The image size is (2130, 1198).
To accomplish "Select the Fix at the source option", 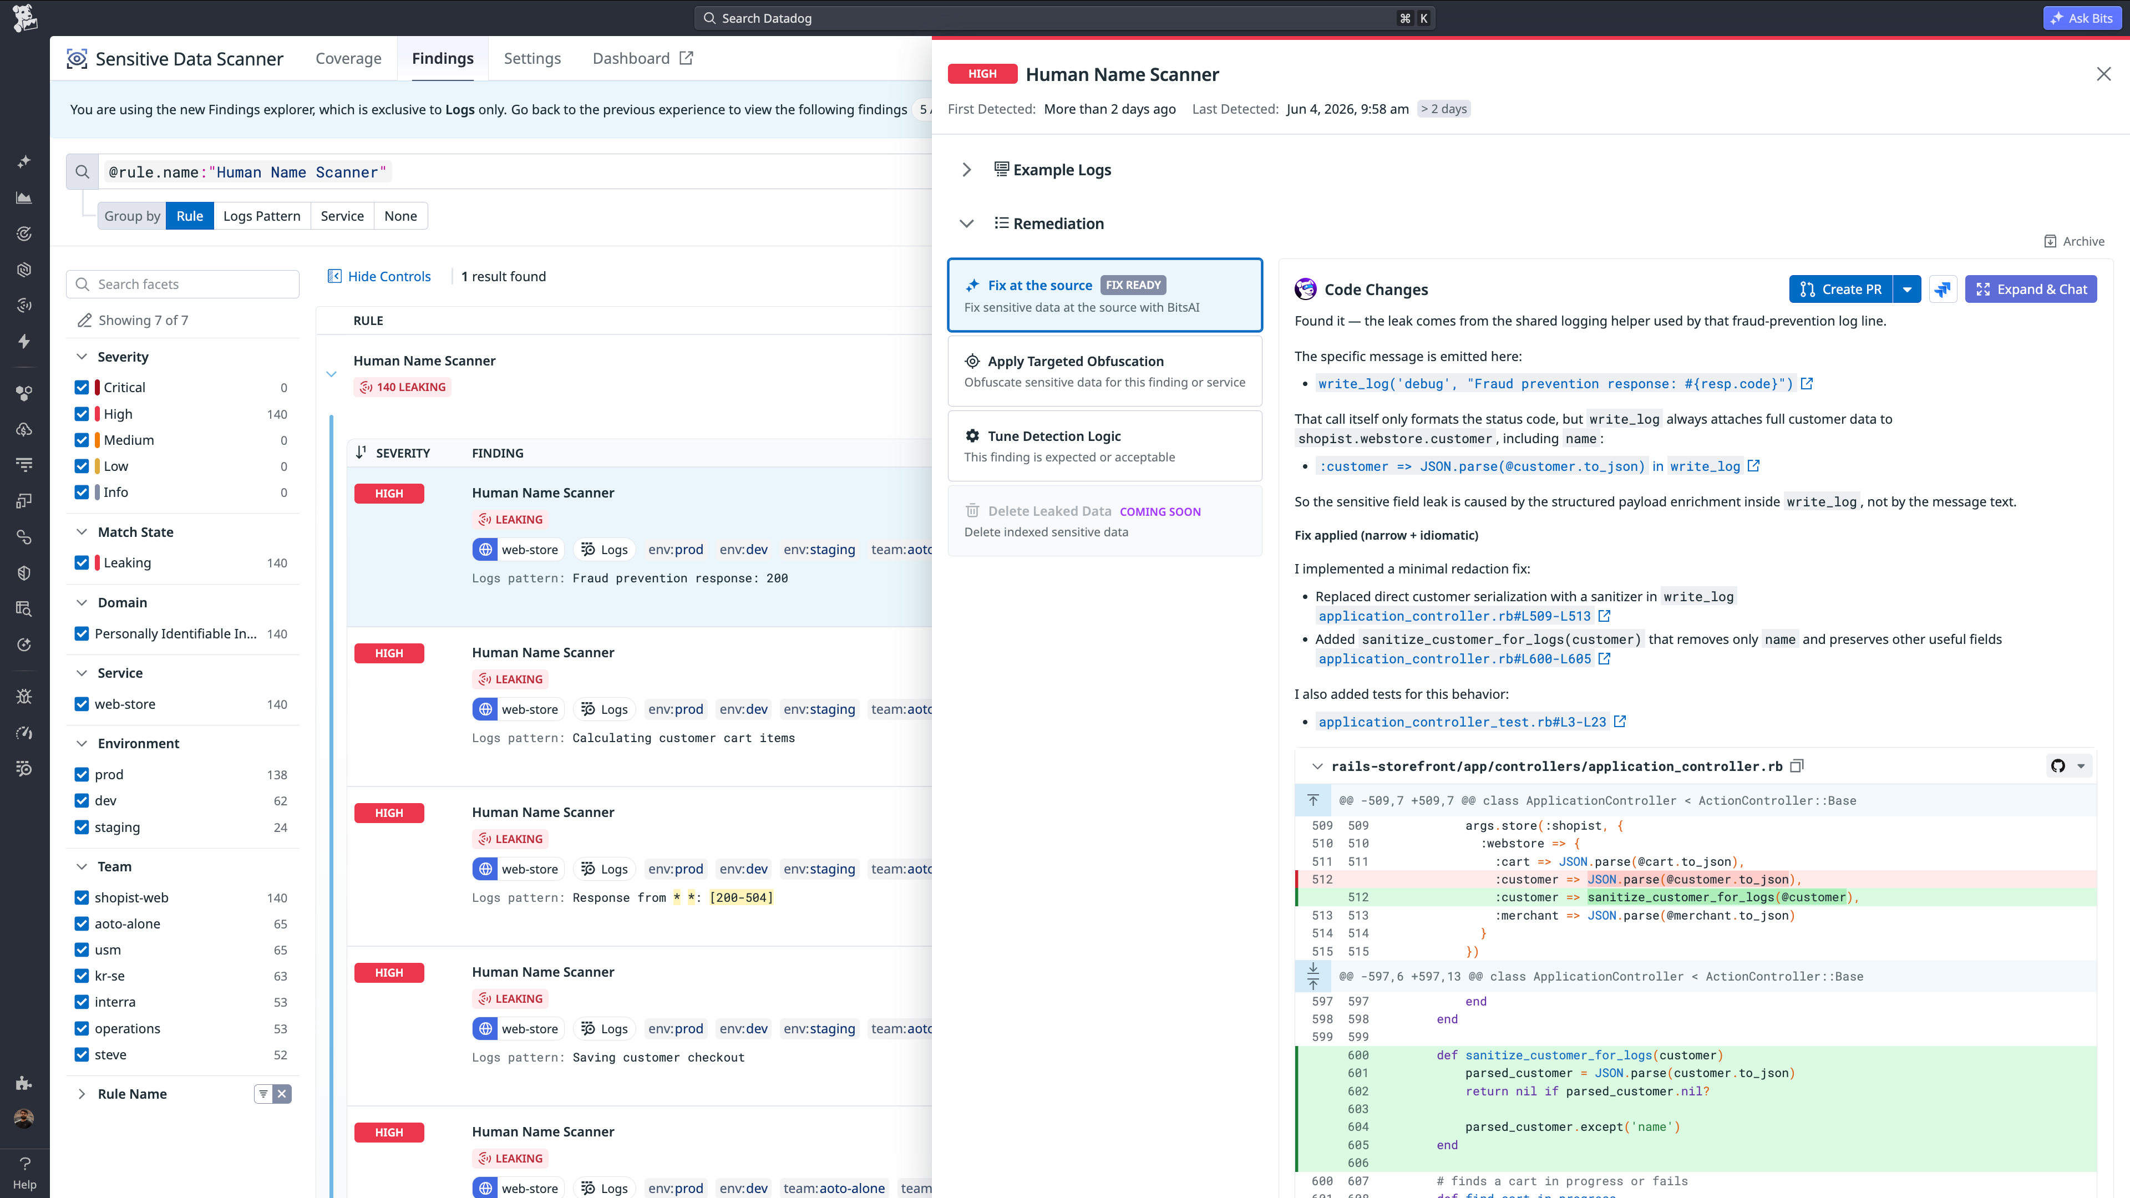I will click(x=1105, y=295).
